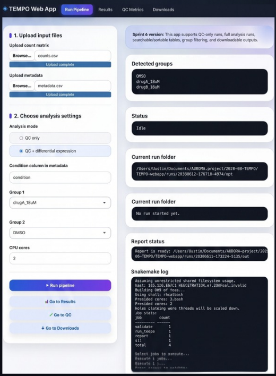The image size is (276, 376).
Task: Select the QC only radio button
Action: [x=21, y=138]
